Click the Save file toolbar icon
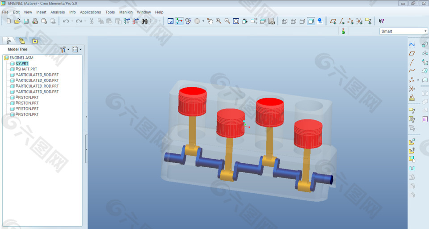The image size is (429, 229). (x=26, y=21)
